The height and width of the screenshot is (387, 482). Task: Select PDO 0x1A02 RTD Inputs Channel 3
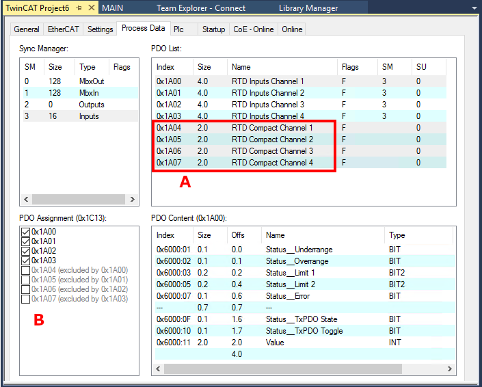point(301,105)
